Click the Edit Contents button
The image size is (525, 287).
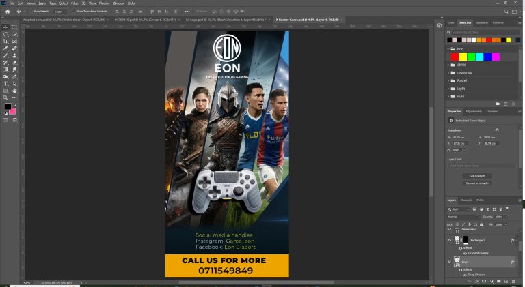tap(476, 176)
